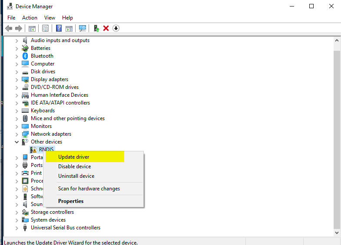Expand the Storage controllers chevron
This screenshot has height=245, width=341.
(17, 212)
